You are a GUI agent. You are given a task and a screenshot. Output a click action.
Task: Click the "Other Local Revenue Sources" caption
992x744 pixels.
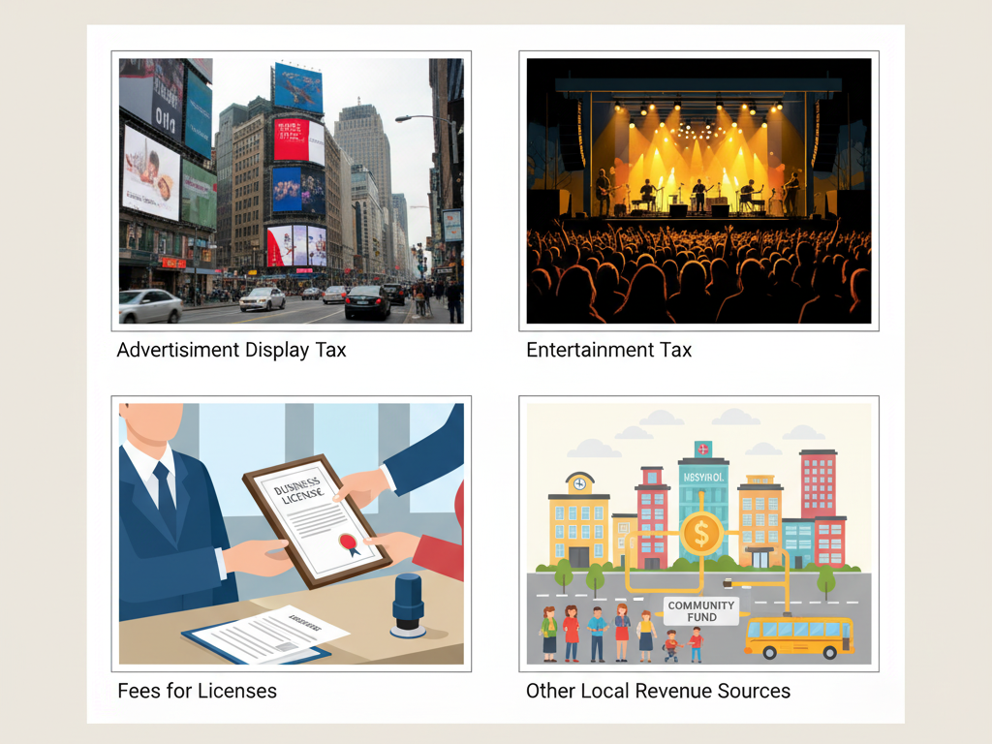658,691
